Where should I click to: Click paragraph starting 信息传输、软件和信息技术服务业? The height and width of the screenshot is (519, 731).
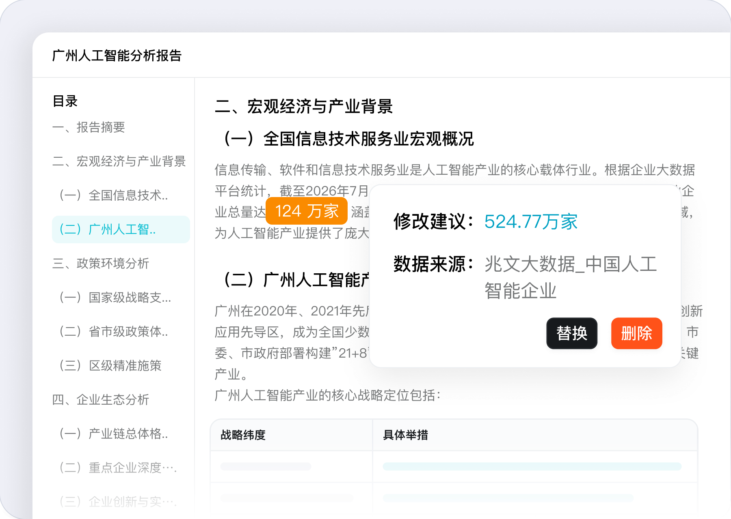455,202
